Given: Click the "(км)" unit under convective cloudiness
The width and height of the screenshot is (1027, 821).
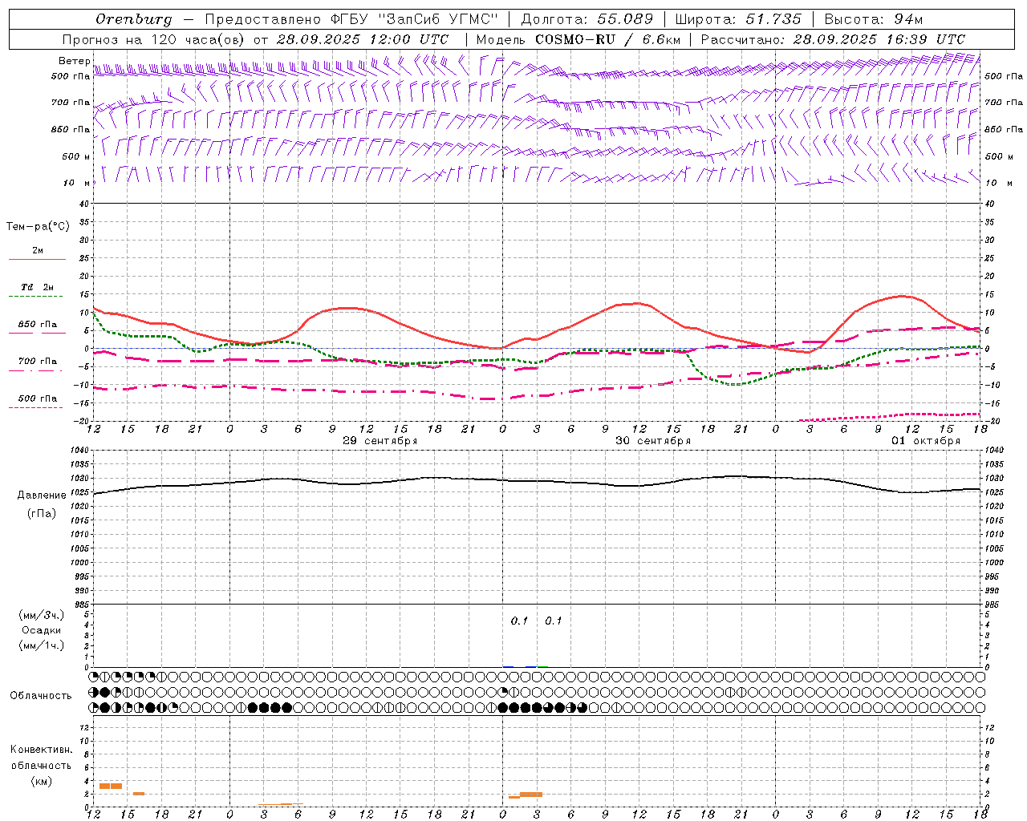Looking at the screenshot, I should pyautogui.click(x=41, y=781).
